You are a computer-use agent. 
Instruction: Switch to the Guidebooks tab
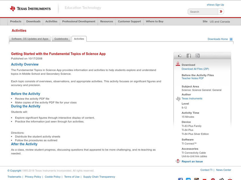coord(61,39)
